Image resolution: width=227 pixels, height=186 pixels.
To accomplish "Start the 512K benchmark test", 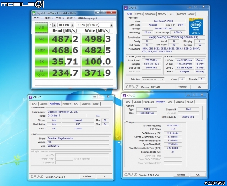I will tap(41, 50).
